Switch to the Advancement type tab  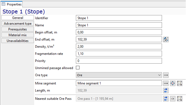pyautogui.click(x=18, y=24)
